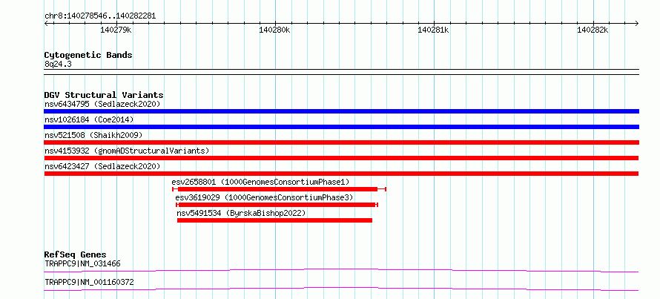
Task: Click the right arrow on the ruler
Action: (637, 23)
